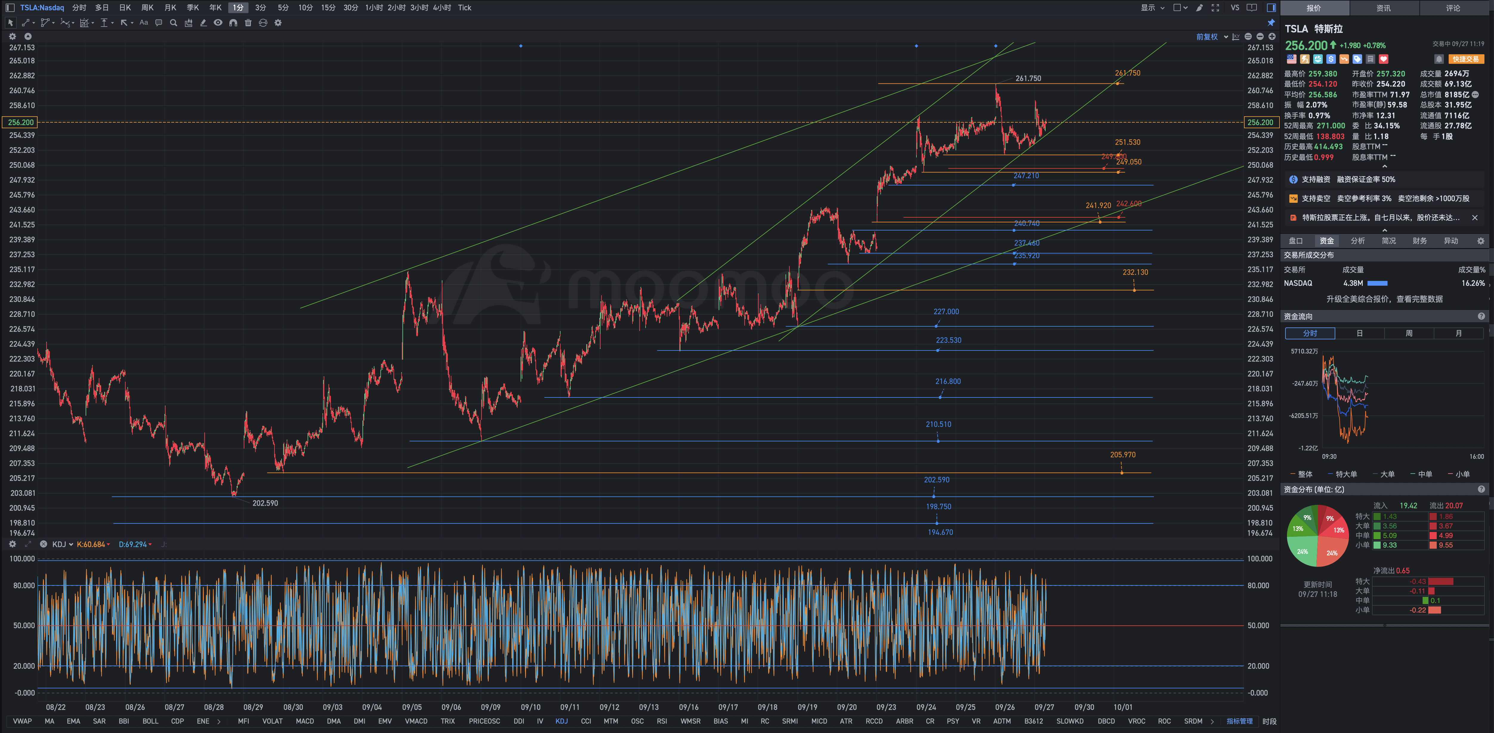Expand the arrow marker tool dropdown
The width and height of the screenshot is (1494, 733).
[x=132, y=23]
